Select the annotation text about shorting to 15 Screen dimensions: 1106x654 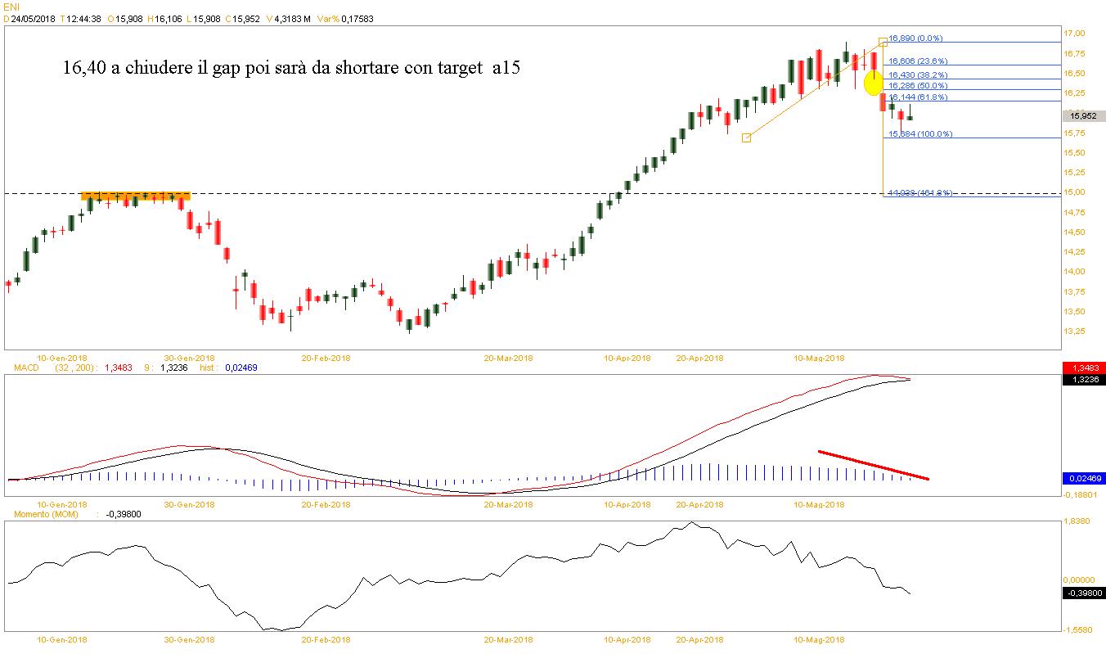coord(290,69)
